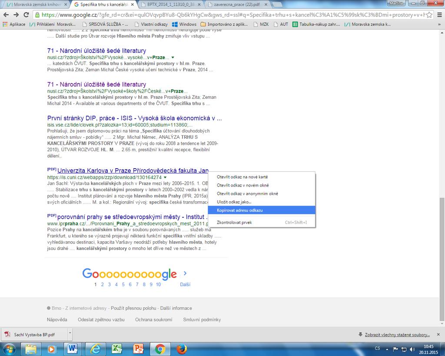Click Zobrazit všechny stažené soubory link
The image size is (445, 356).
pos(397,335)
